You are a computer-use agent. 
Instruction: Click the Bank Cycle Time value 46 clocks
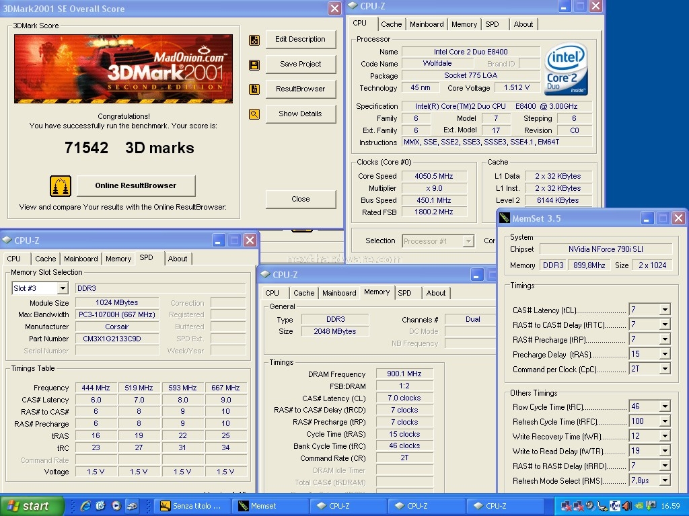[x=404, y=446]
